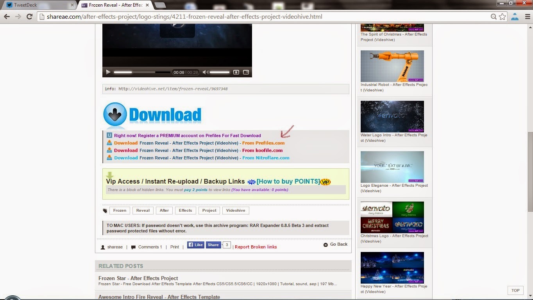Screen dimensions: 533x300
Task: Click the Print link
Action: pyautogui.click(x=175, y=247)
